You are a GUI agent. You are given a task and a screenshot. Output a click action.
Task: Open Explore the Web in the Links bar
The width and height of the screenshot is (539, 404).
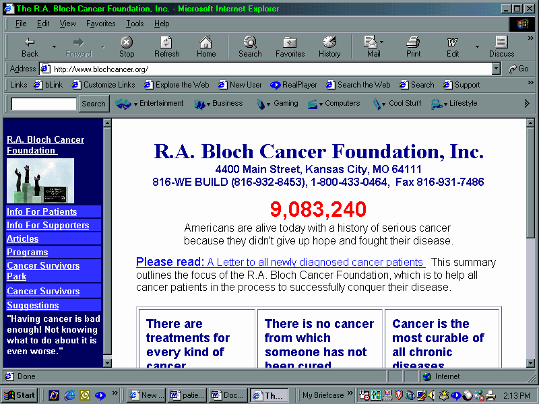[x=177, y=85]
